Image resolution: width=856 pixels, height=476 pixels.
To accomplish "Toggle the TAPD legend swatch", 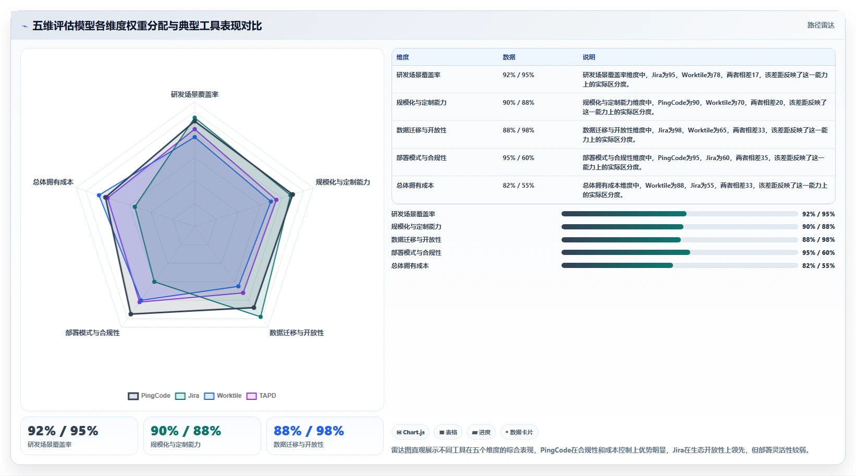I will coord(251,396).
